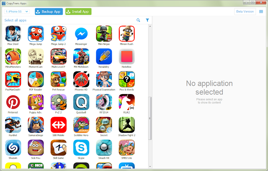Select the Notability app icon

(x=104, y=56)
